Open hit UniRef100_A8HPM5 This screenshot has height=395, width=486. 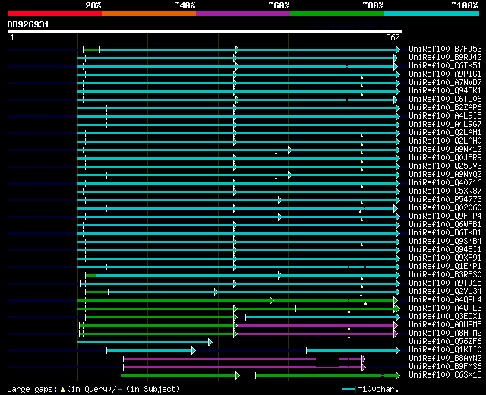[x=445, y=325]
